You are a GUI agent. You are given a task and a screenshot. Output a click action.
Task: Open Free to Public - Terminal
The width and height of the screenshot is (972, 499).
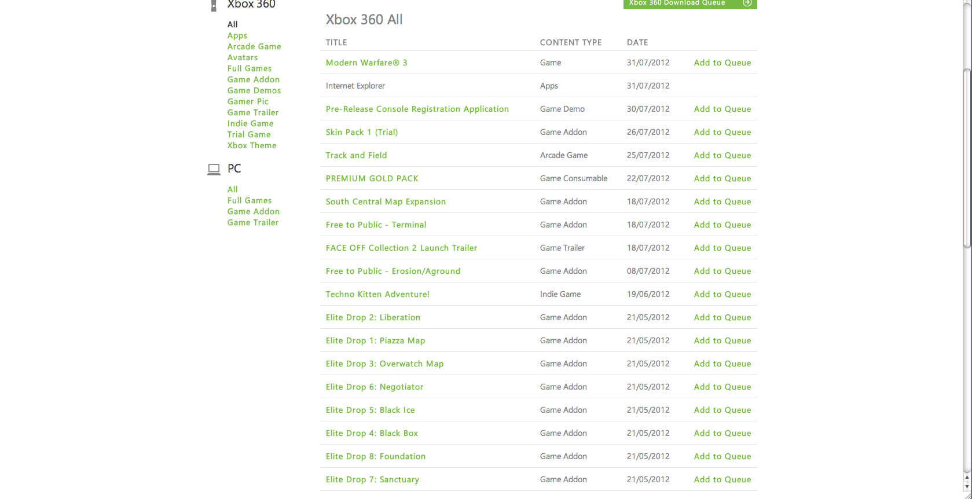[376, 225]
